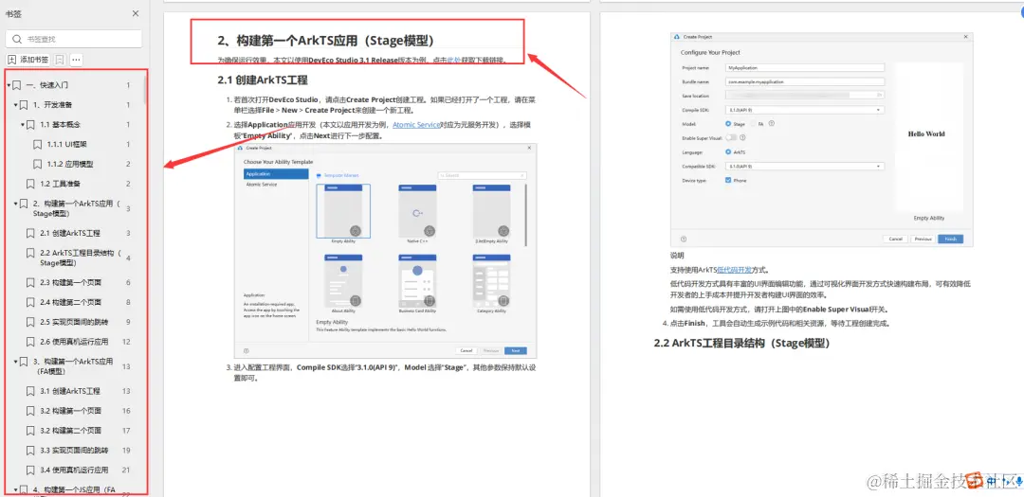Open the Atomic Service hyperlink
The image size is (1024, 497).
pos(416,125)
